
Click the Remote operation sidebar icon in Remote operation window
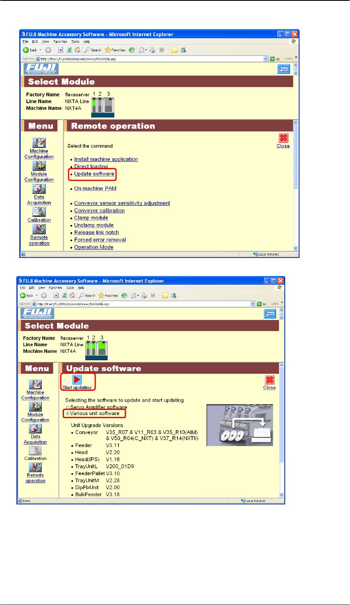(39, 229)
